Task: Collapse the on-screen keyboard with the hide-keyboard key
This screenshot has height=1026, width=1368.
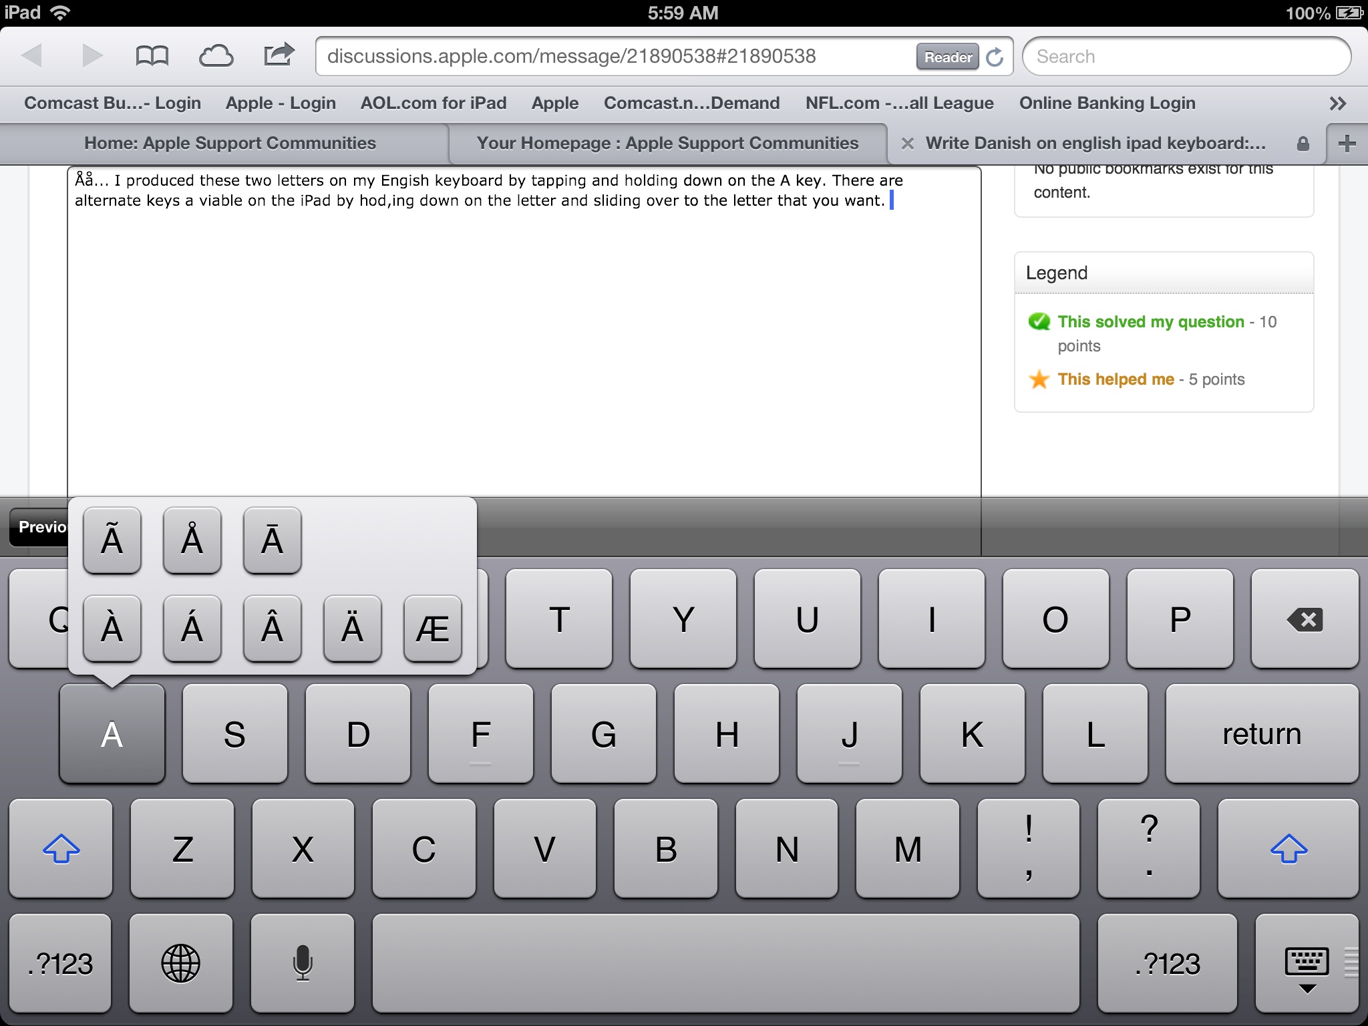Action: 1306,963
